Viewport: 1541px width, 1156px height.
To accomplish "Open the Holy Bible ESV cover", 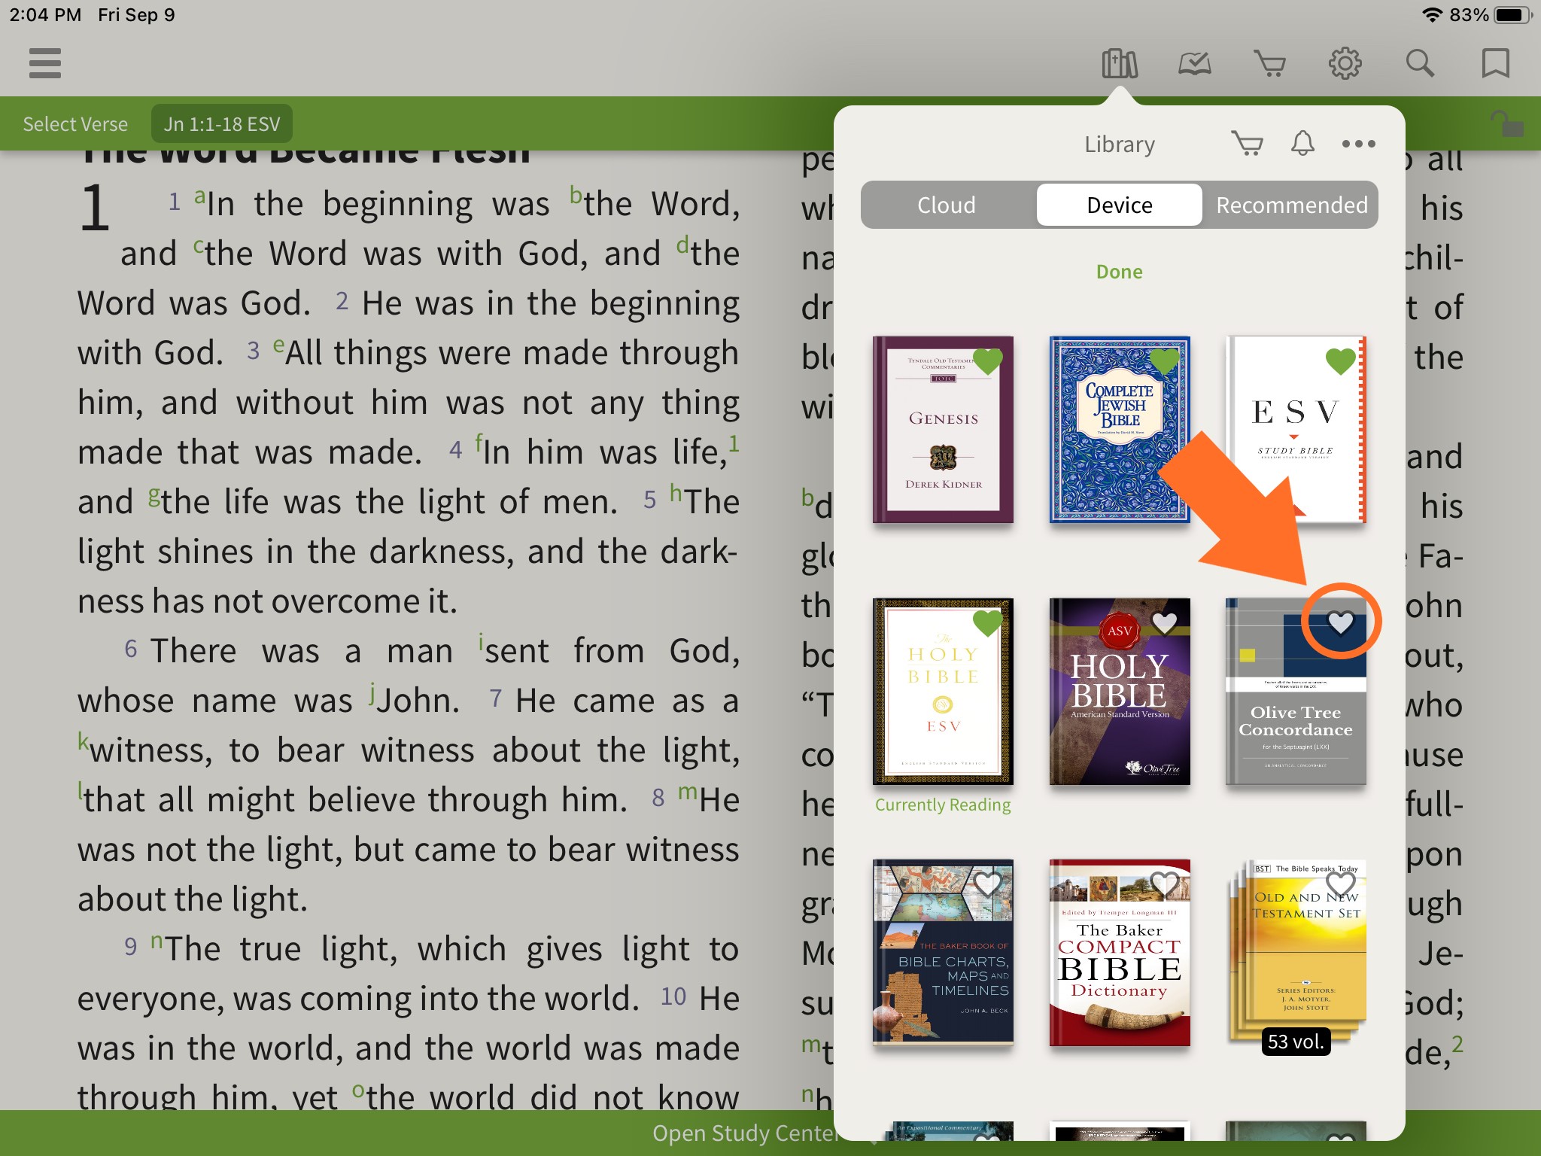I will (x=943, y=691).
